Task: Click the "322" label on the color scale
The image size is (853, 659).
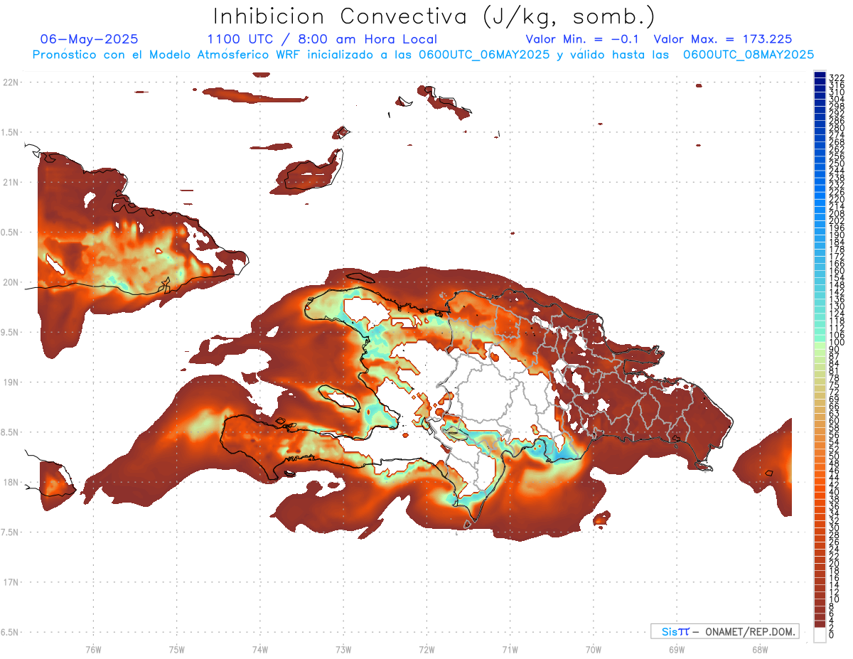Action: (836, 77)
